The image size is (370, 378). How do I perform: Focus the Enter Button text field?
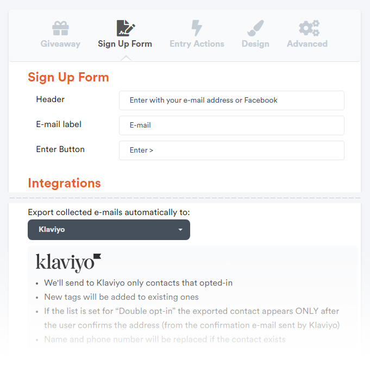tap(231, 150)
